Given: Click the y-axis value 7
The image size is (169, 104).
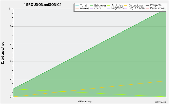Looking at the screenshot, I should click(11, 44).
